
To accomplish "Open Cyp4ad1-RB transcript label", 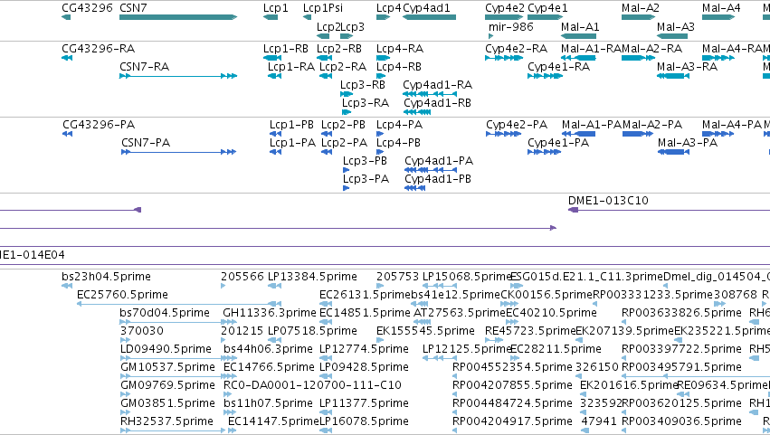I will pyautogui.click(x=438, y=102).
